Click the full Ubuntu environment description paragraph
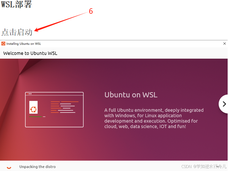The image size is (229, 171). (154, 118)
